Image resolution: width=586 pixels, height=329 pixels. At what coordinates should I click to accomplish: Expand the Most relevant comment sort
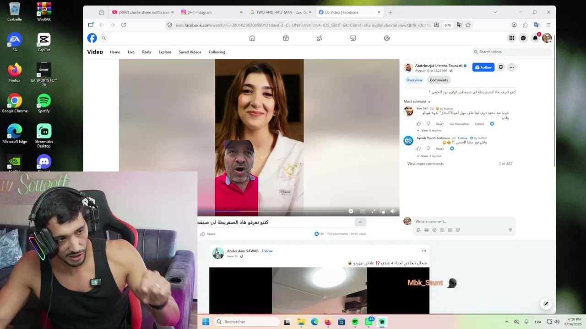417,101
